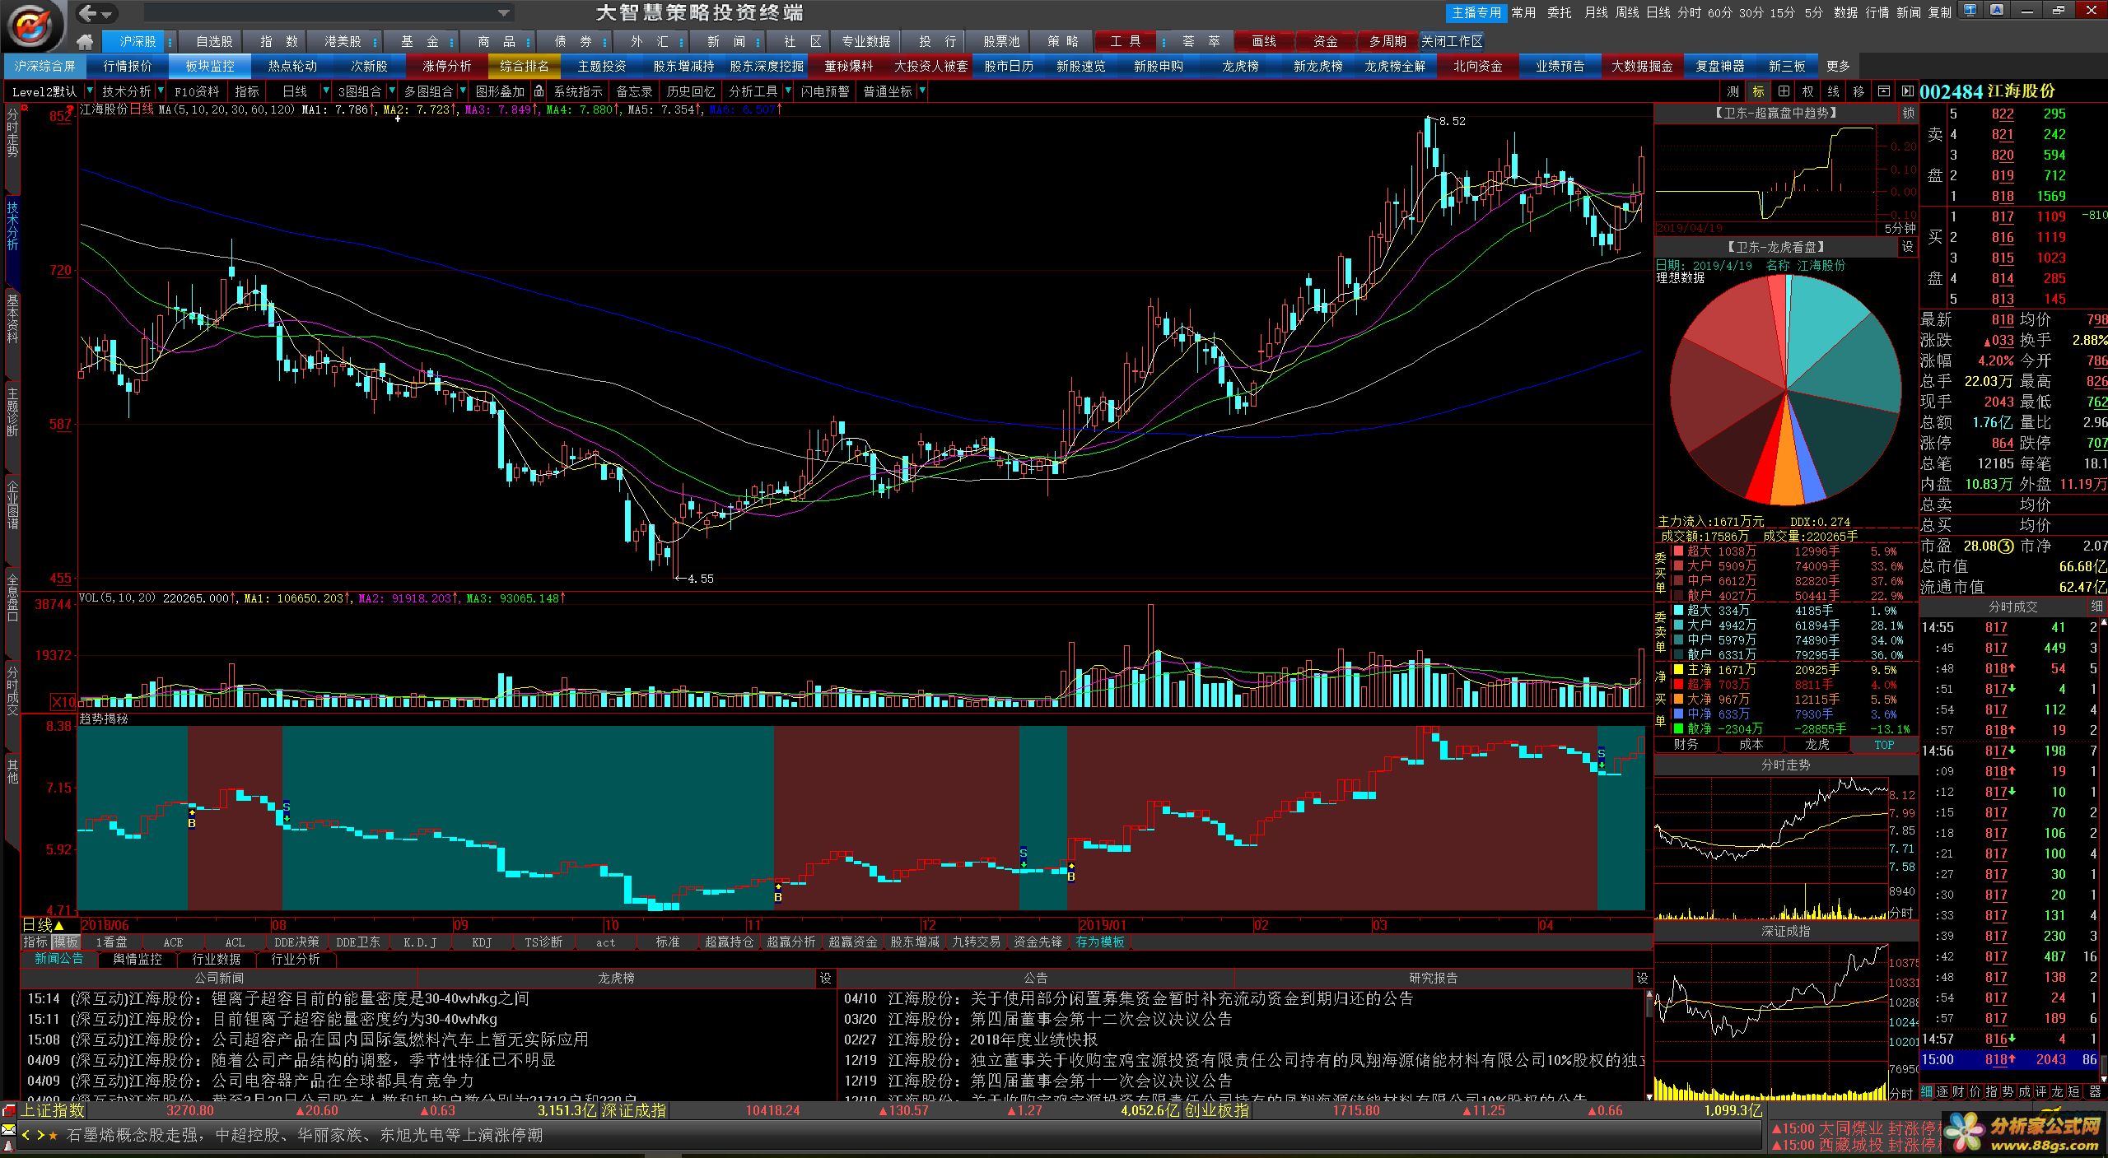Viewport: 2108px width, 1158px height.
Task: Select the 60分 period shortcut
Action: tap(1719, 12)
